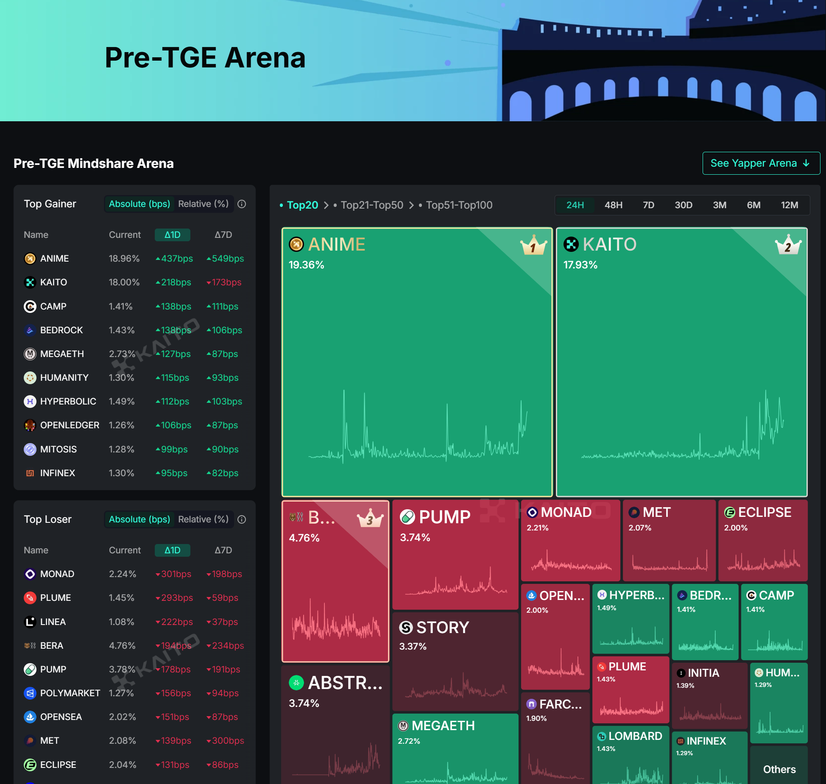Image resolution: width=826 pixels, height=784 pixels.
Task: Click the Others tile in treemap
Action: (x=779, y=769)
